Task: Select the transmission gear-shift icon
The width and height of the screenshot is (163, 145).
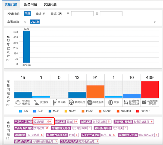Action: coord(36,102)
